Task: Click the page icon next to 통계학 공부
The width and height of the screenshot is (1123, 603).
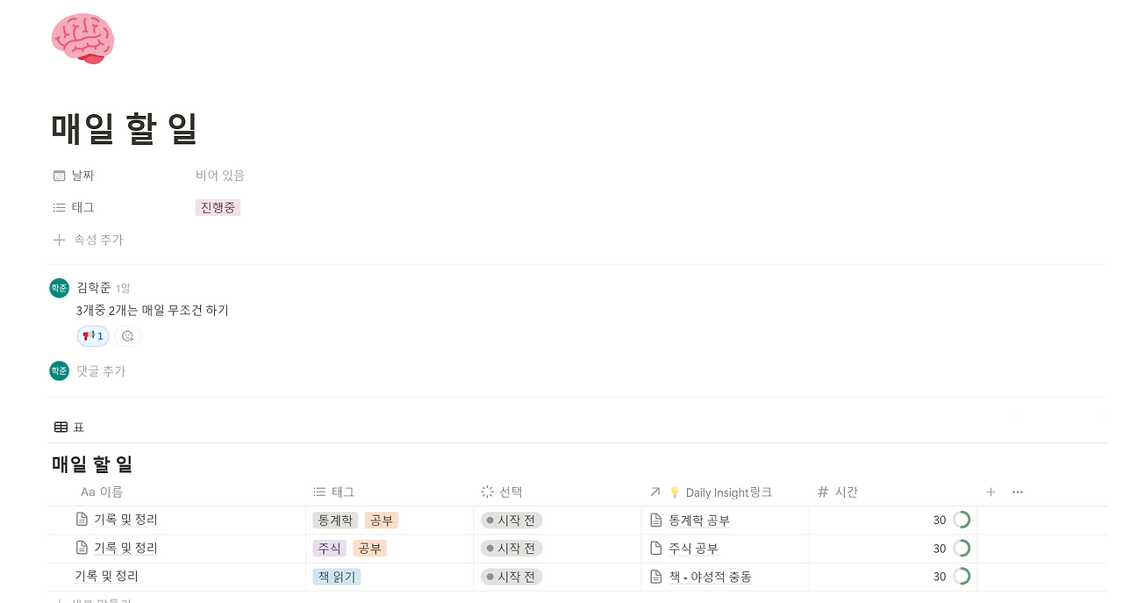Action: (655, 520)
